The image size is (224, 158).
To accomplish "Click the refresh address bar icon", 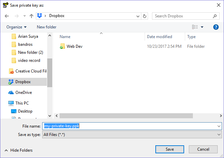I will coord(145,16).
